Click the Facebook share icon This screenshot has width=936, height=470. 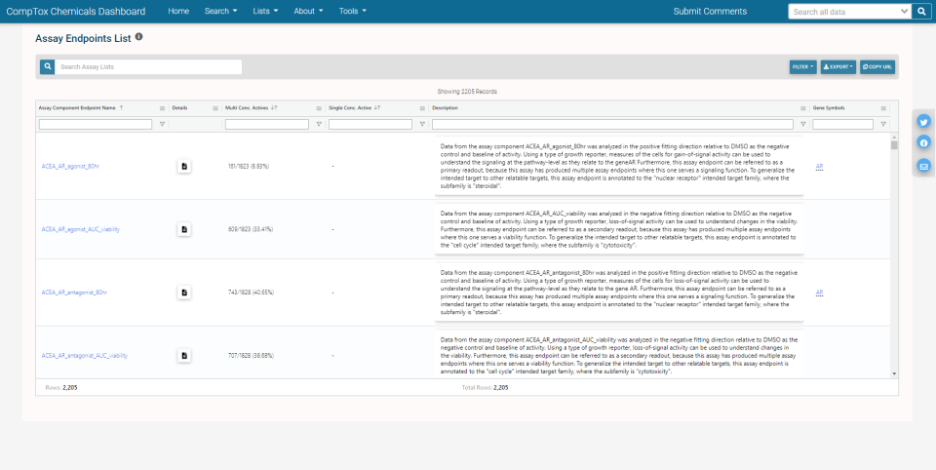tap(923, 143)
